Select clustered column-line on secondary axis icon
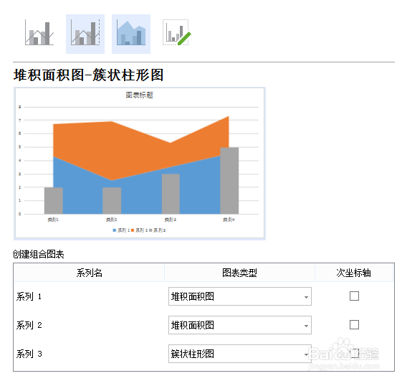This screenshot has width=402, height=381. [85, 34]
